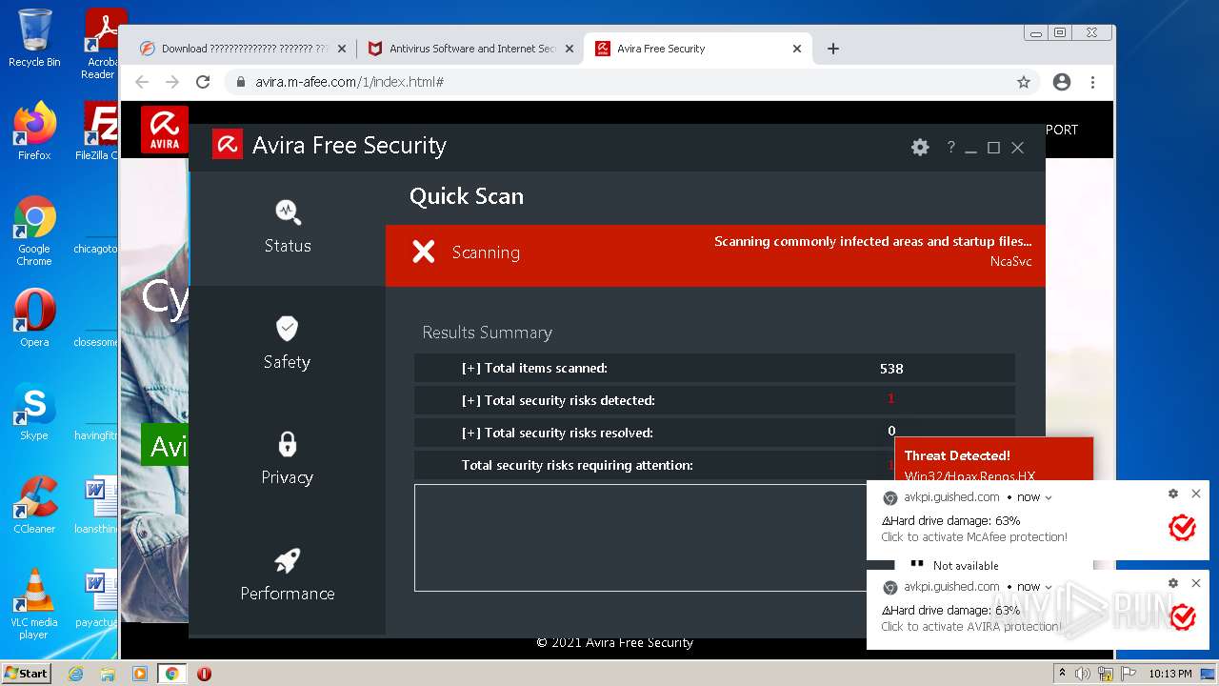The image size is (1219, 686).
Task: Click the address bar URL
Action: pyautogui.click(x=350, y=82)
